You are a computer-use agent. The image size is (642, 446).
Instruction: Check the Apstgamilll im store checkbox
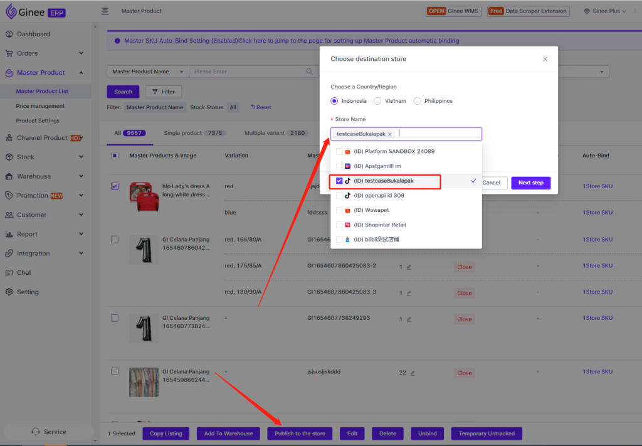339,166
